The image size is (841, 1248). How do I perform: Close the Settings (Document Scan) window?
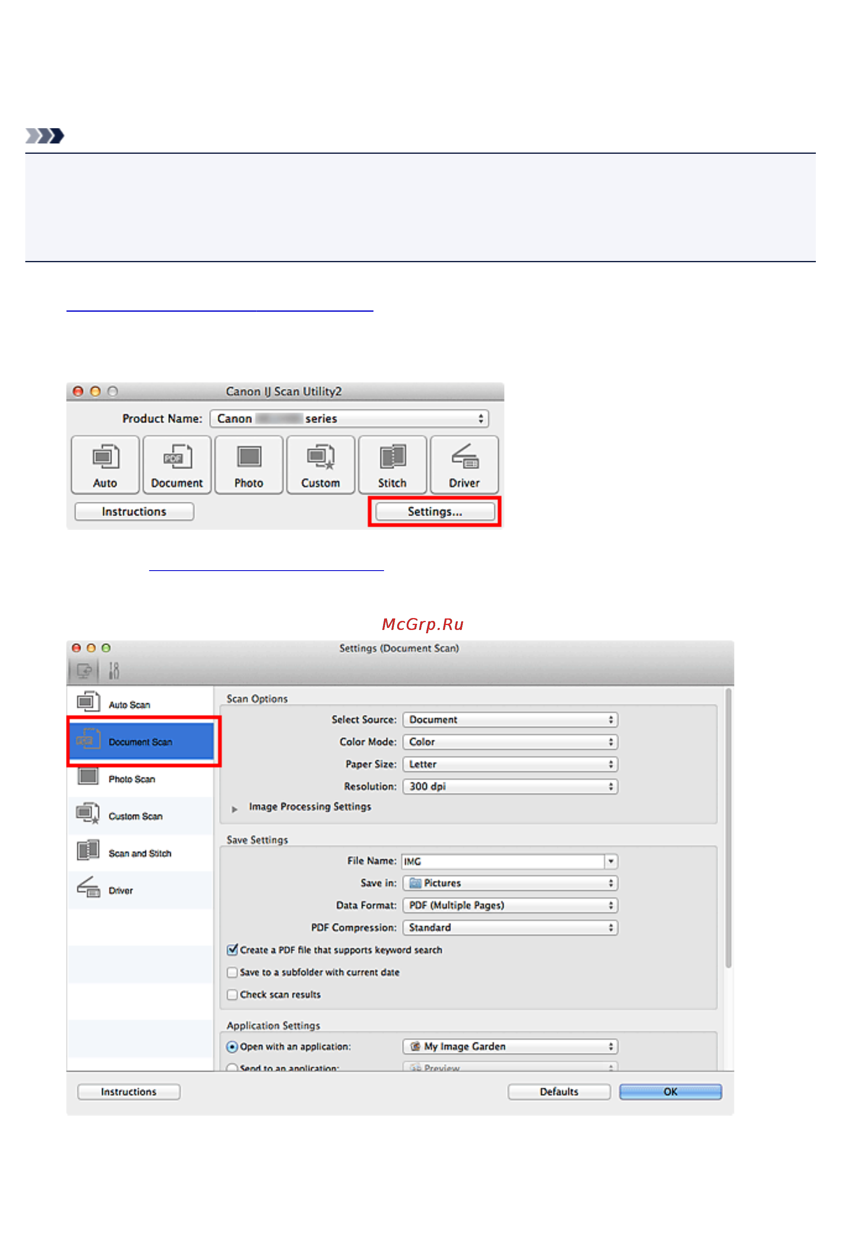coord(76,648)
